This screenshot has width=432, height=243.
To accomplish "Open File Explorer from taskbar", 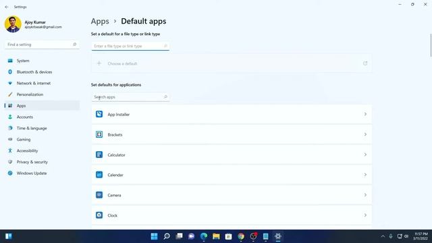I will tap(216, 236).
